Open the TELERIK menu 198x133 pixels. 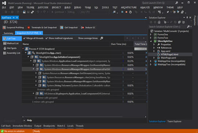point(30,8)
